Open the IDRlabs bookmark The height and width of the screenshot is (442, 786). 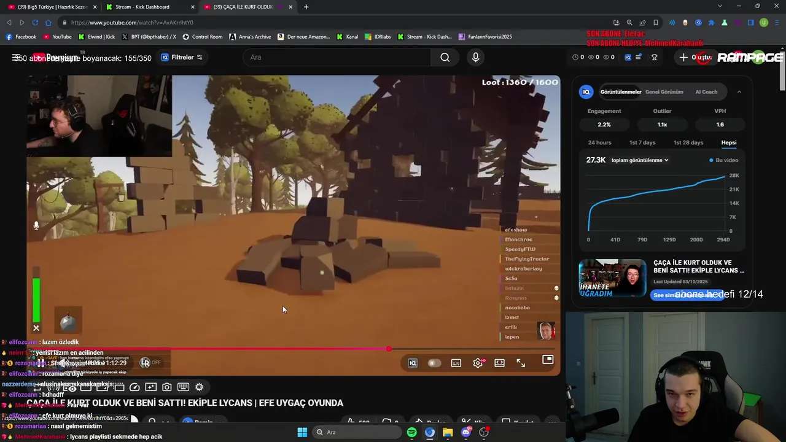point(378,37)
